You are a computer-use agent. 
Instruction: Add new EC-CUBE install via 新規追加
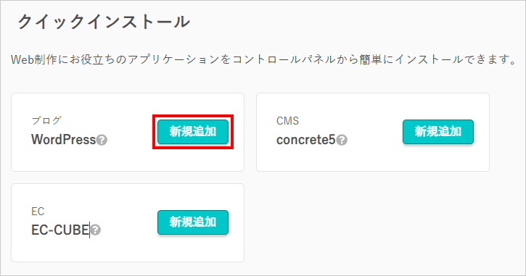click(x=193, y=222)
